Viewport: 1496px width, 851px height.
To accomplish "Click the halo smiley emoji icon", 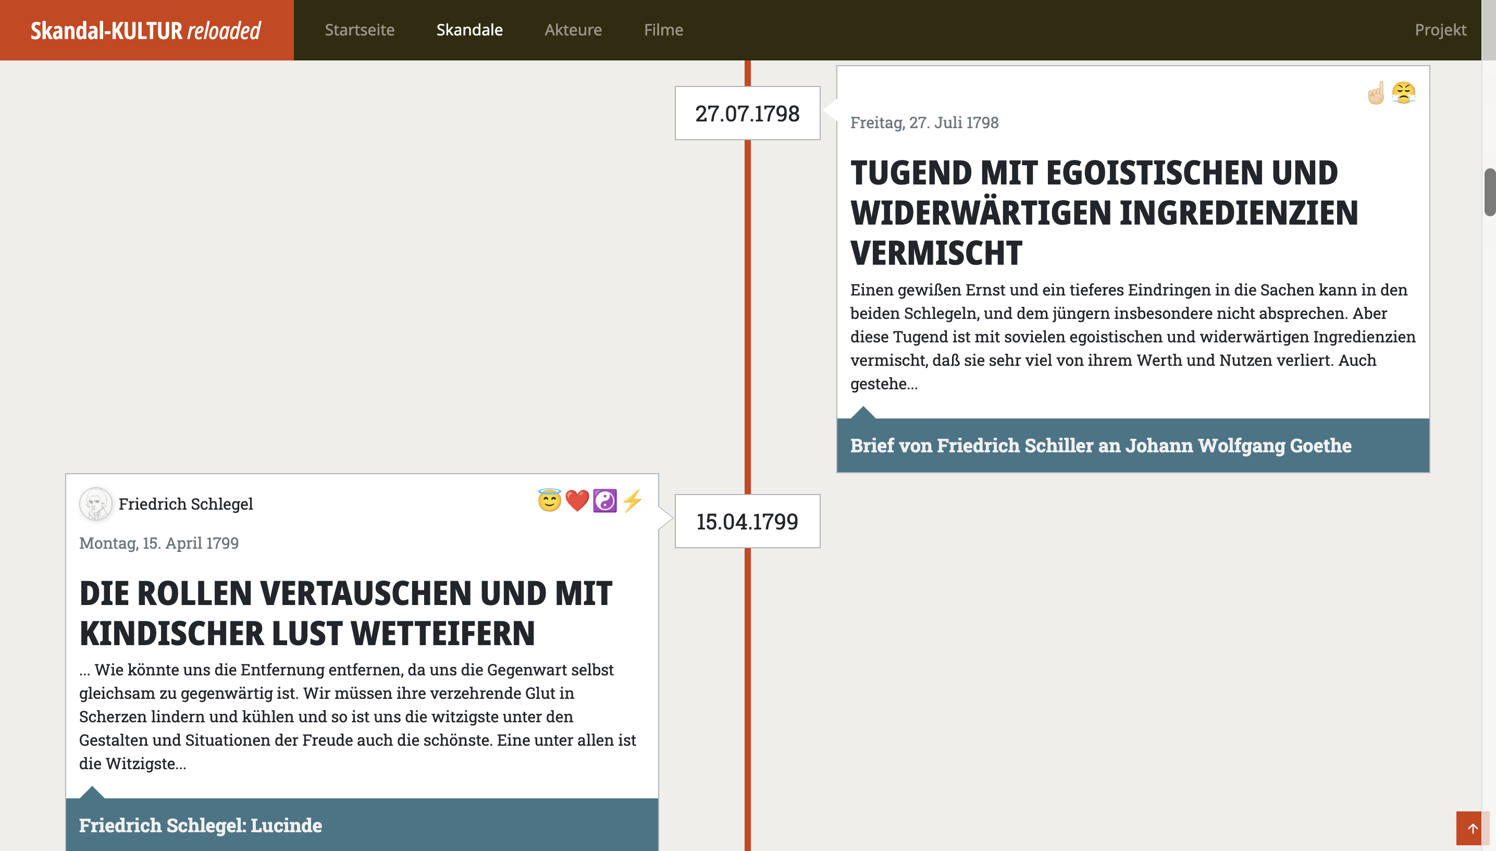I will 549,501.
